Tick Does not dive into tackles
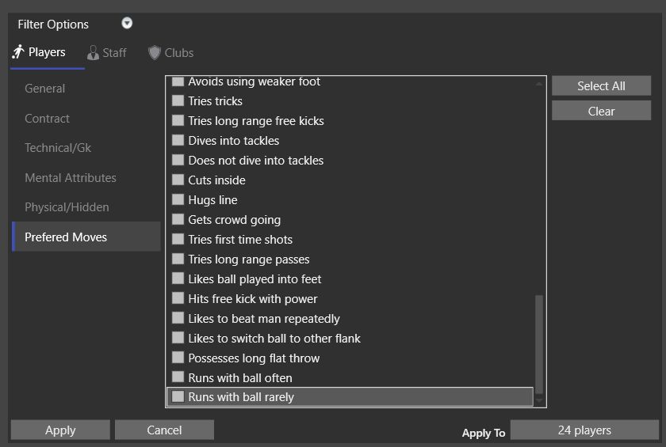The height and width of the screenshot is (447, 666). pyautogui.click(x=178, y=160)
